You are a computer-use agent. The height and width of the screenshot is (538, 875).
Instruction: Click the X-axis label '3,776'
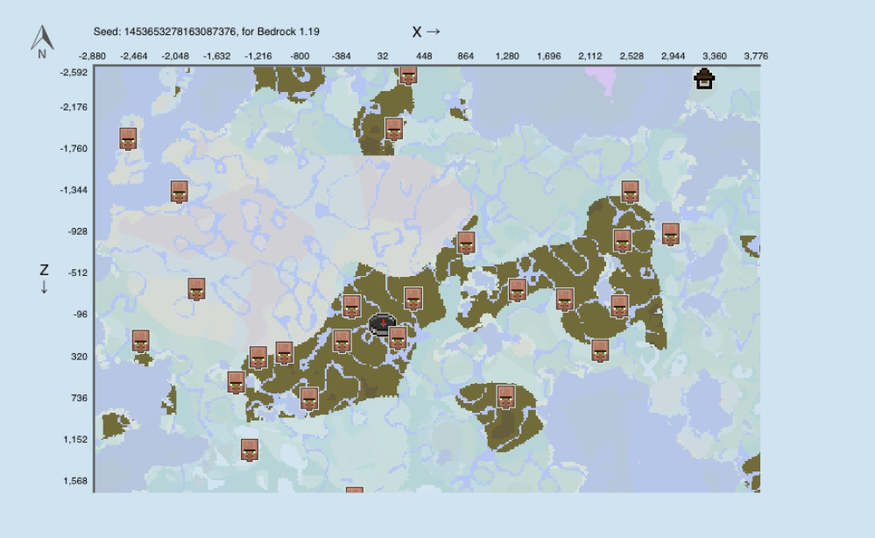coord(756,56)
